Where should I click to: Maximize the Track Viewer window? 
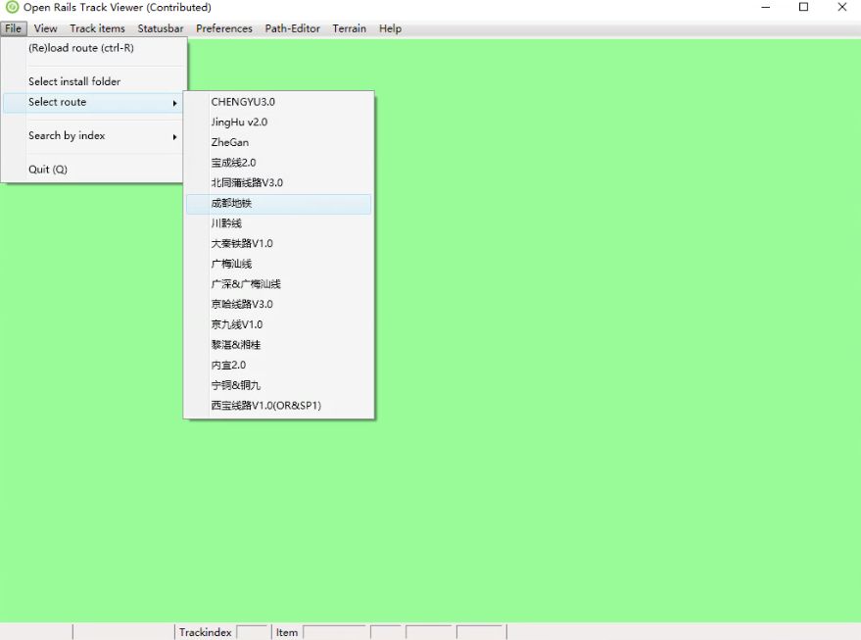click(x=803, y=8)
